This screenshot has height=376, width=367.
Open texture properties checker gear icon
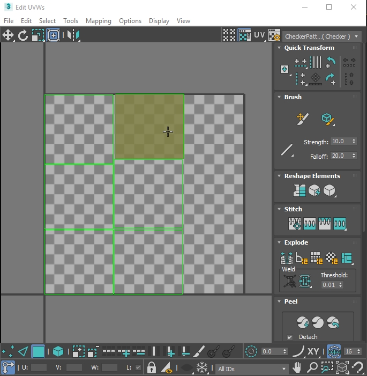point(274,35)
